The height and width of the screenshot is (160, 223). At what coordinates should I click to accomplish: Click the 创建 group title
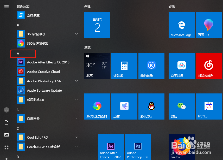(87, 7)
